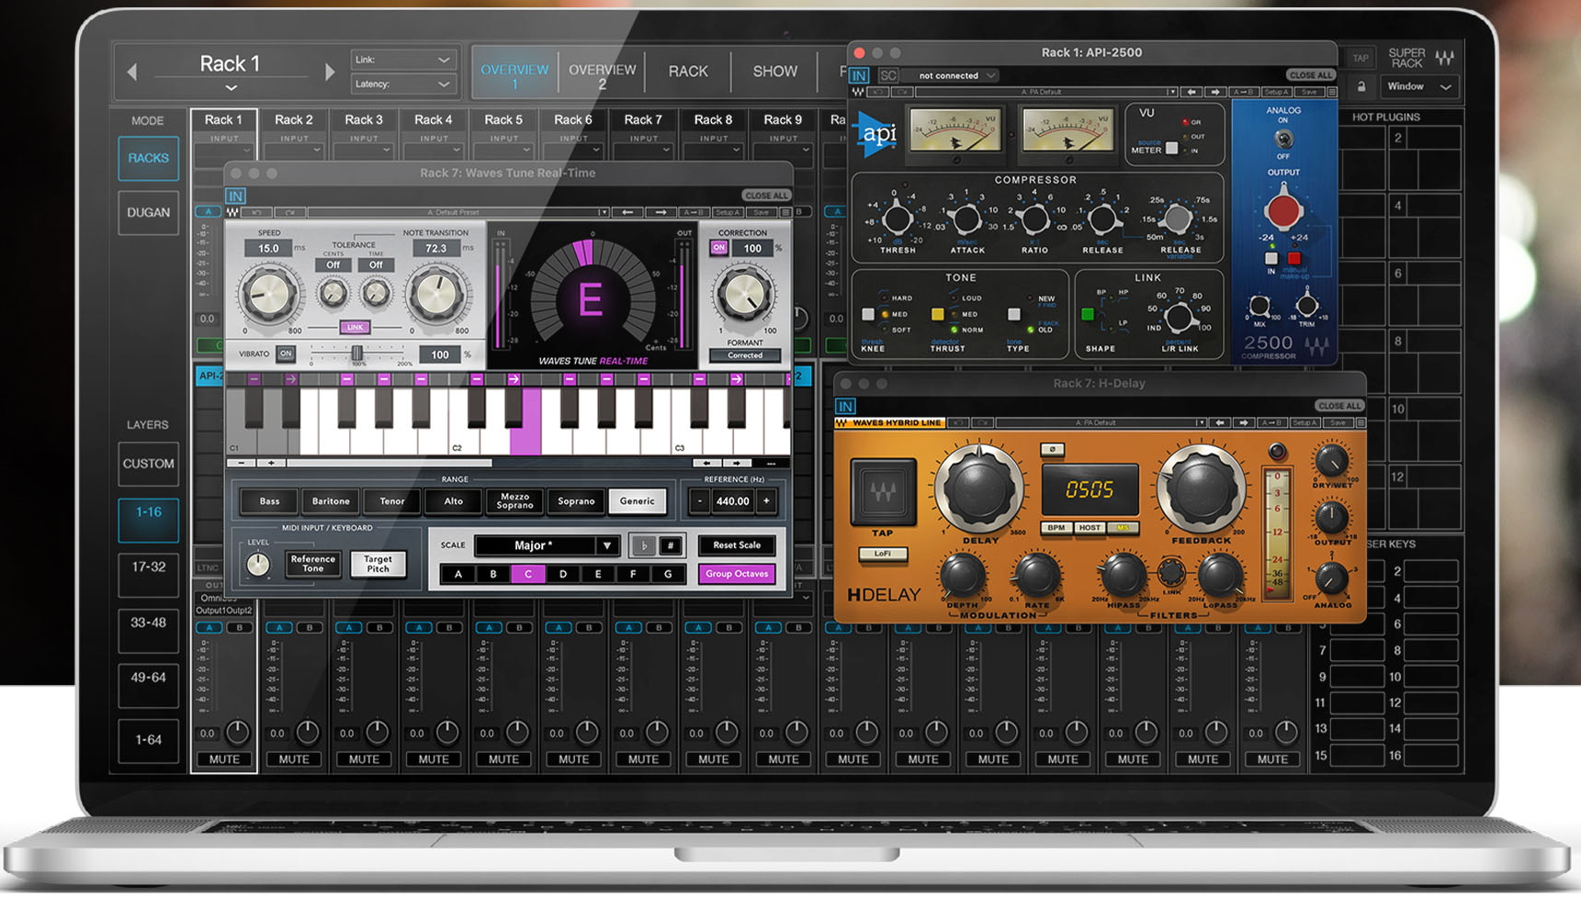Toggle LoFi mode on H-Delay
This screenshot has width=1581, height=898.
(883, 554)
